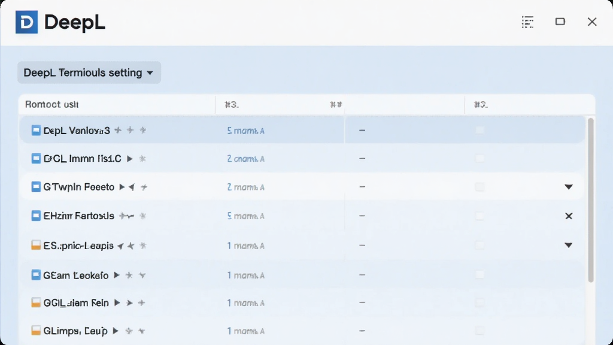
Task: Toggle the checkbox in GGL Immn row
Action: click(x=480, y=158)
